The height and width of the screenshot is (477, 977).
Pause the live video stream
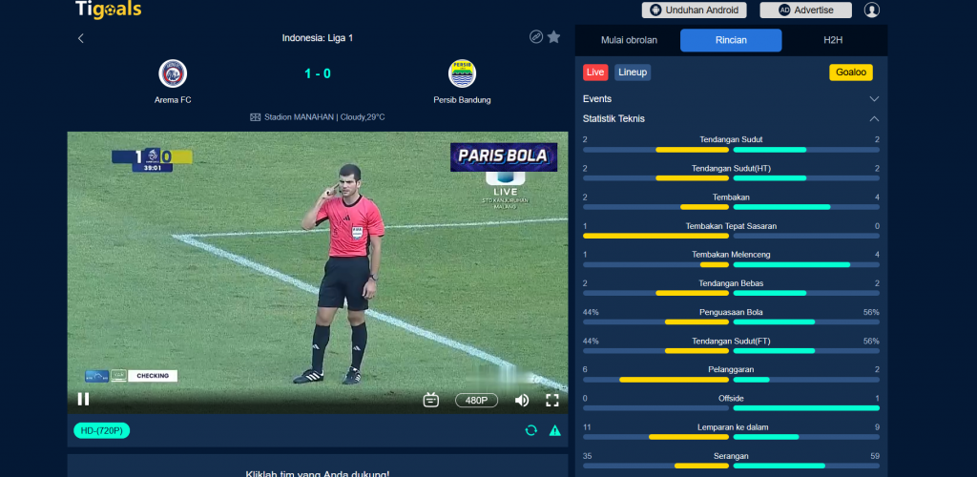pos(83,399)
